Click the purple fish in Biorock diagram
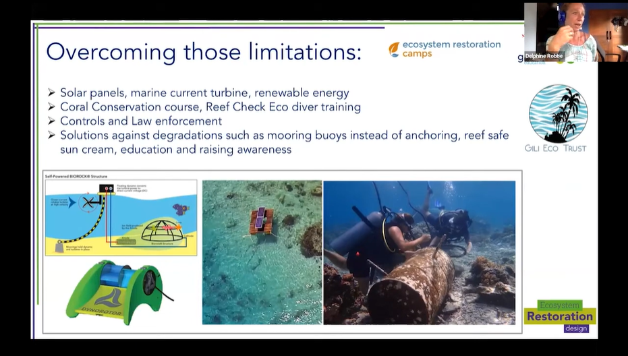This screenshot has width=628, height=356. click(x=180, y=209)
